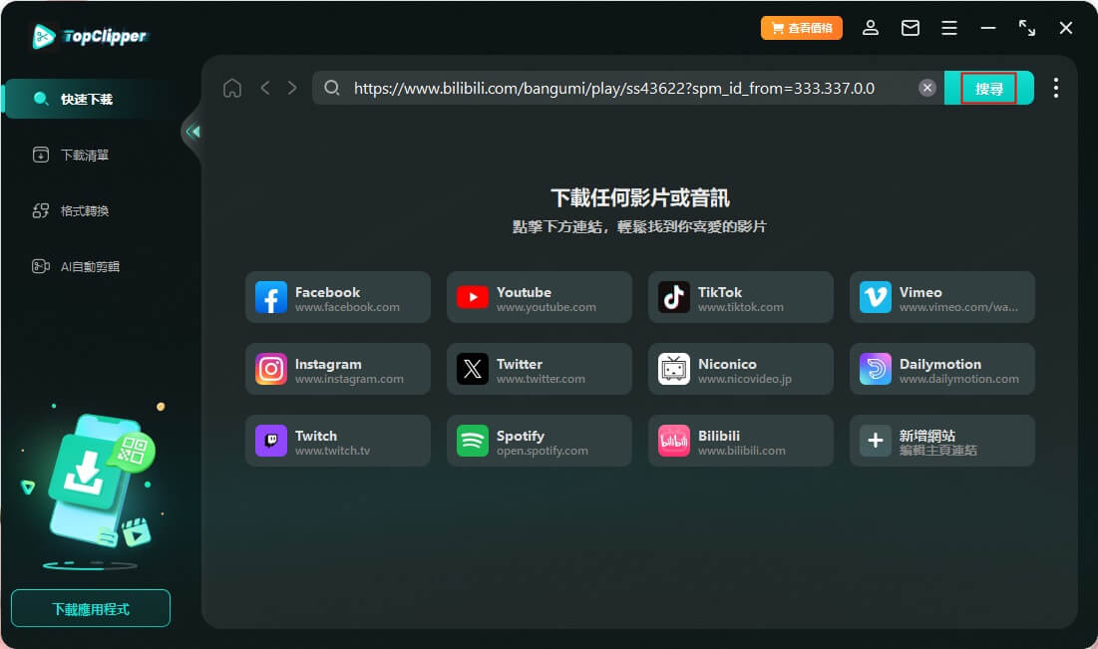The height and width of the screenshot is (649, 1098).
Task: Click the Vimeo site icon
Action: (941, 296)
